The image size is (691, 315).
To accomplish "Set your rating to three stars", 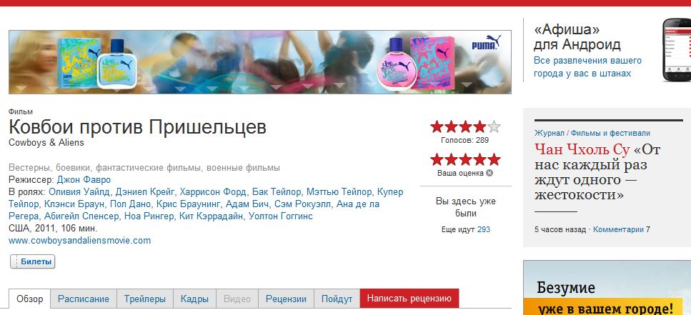I will point(465,159).
